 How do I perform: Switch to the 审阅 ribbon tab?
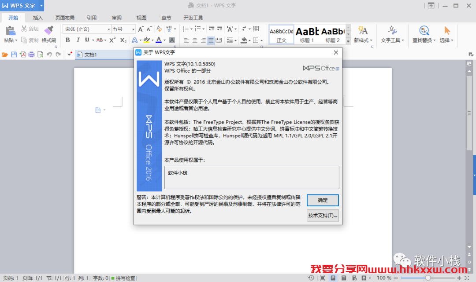click(116, 18)
